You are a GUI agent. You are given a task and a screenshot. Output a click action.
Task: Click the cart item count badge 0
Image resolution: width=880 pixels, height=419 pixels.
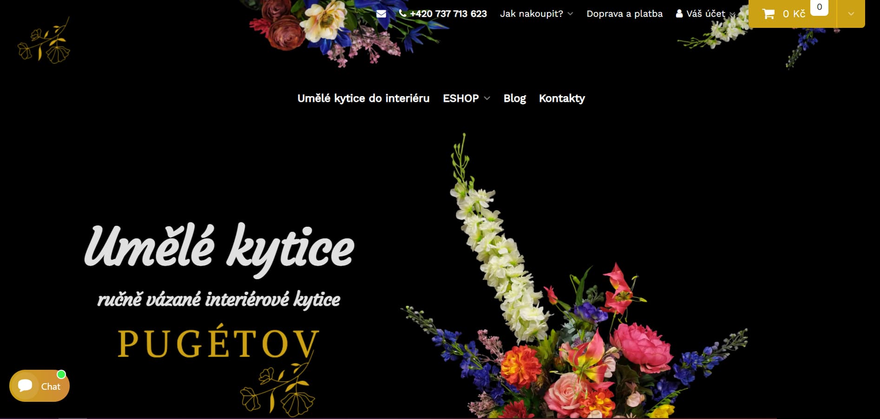(x=820, y=7)
